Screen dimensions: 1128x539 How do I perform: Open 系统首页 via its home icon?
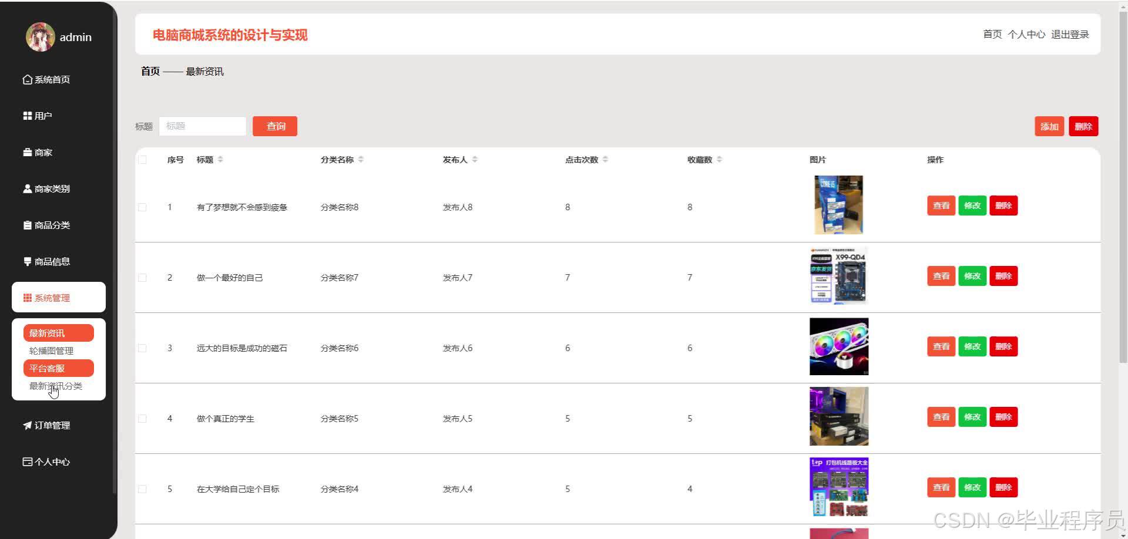click(x=27, y=79)
